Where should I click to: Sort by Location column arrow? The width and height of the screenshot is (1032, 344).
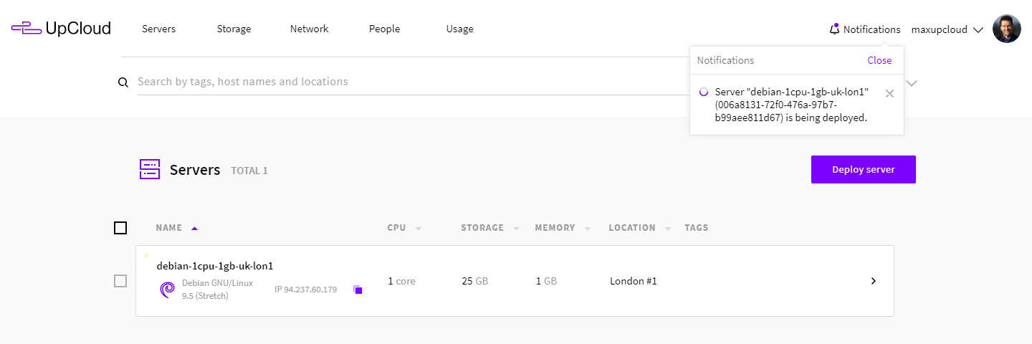coord(668,229)
